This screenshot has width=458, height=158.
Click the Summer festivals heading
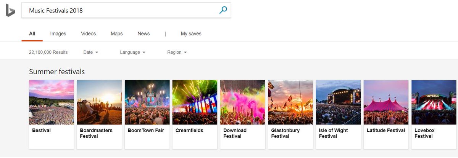click(57, 72)
